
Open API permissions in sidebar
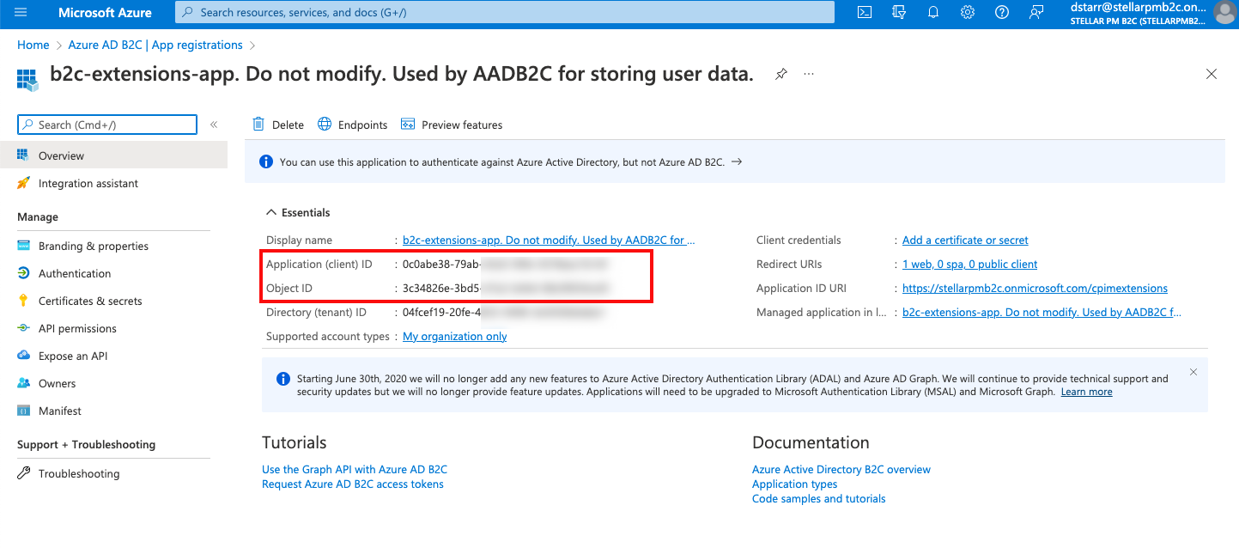point(77,328)
